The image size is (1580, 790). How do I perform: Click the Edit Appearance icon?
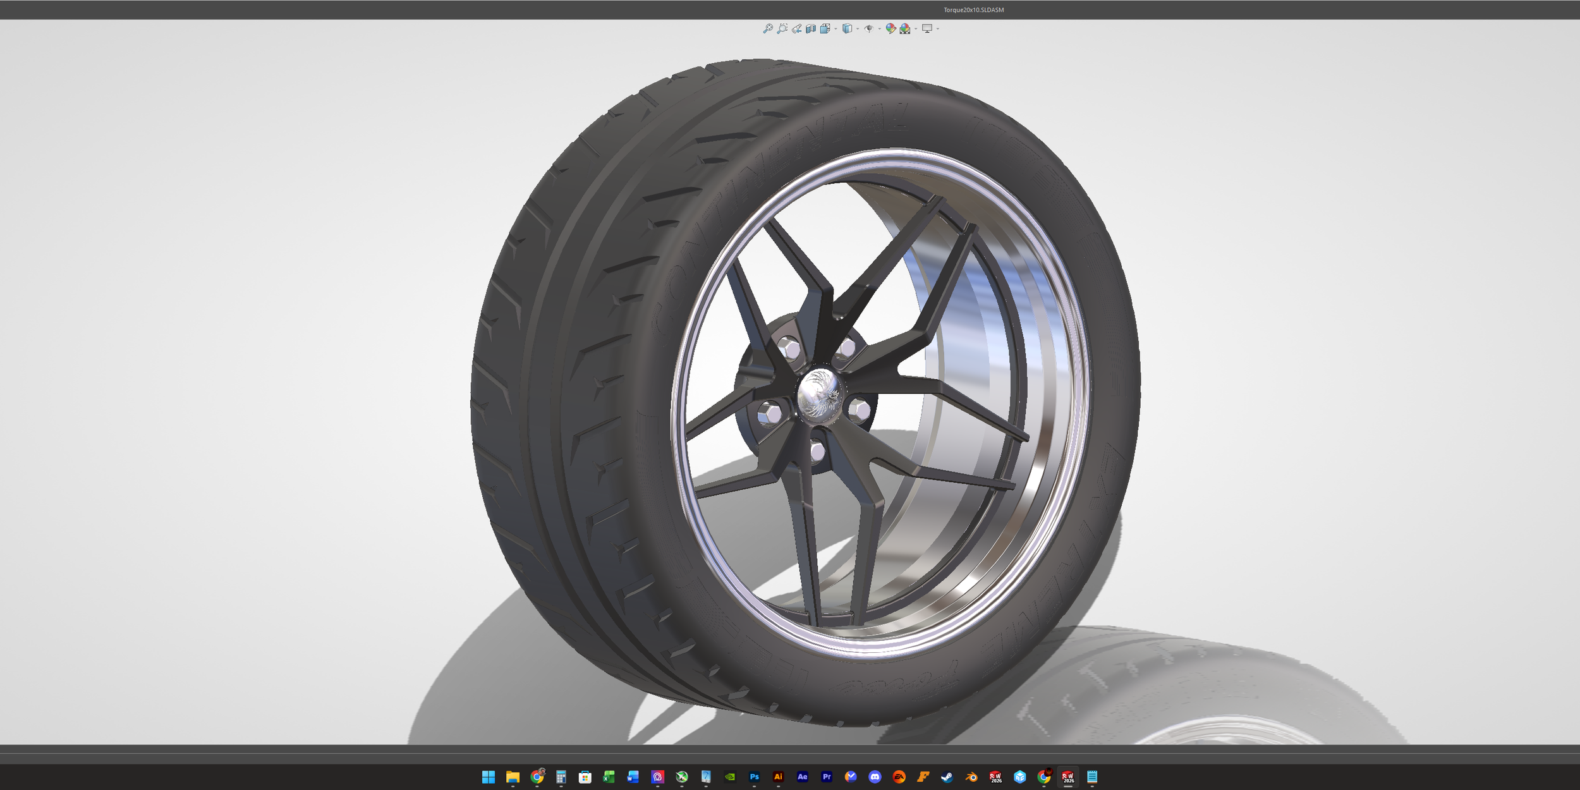pos(890,28)
